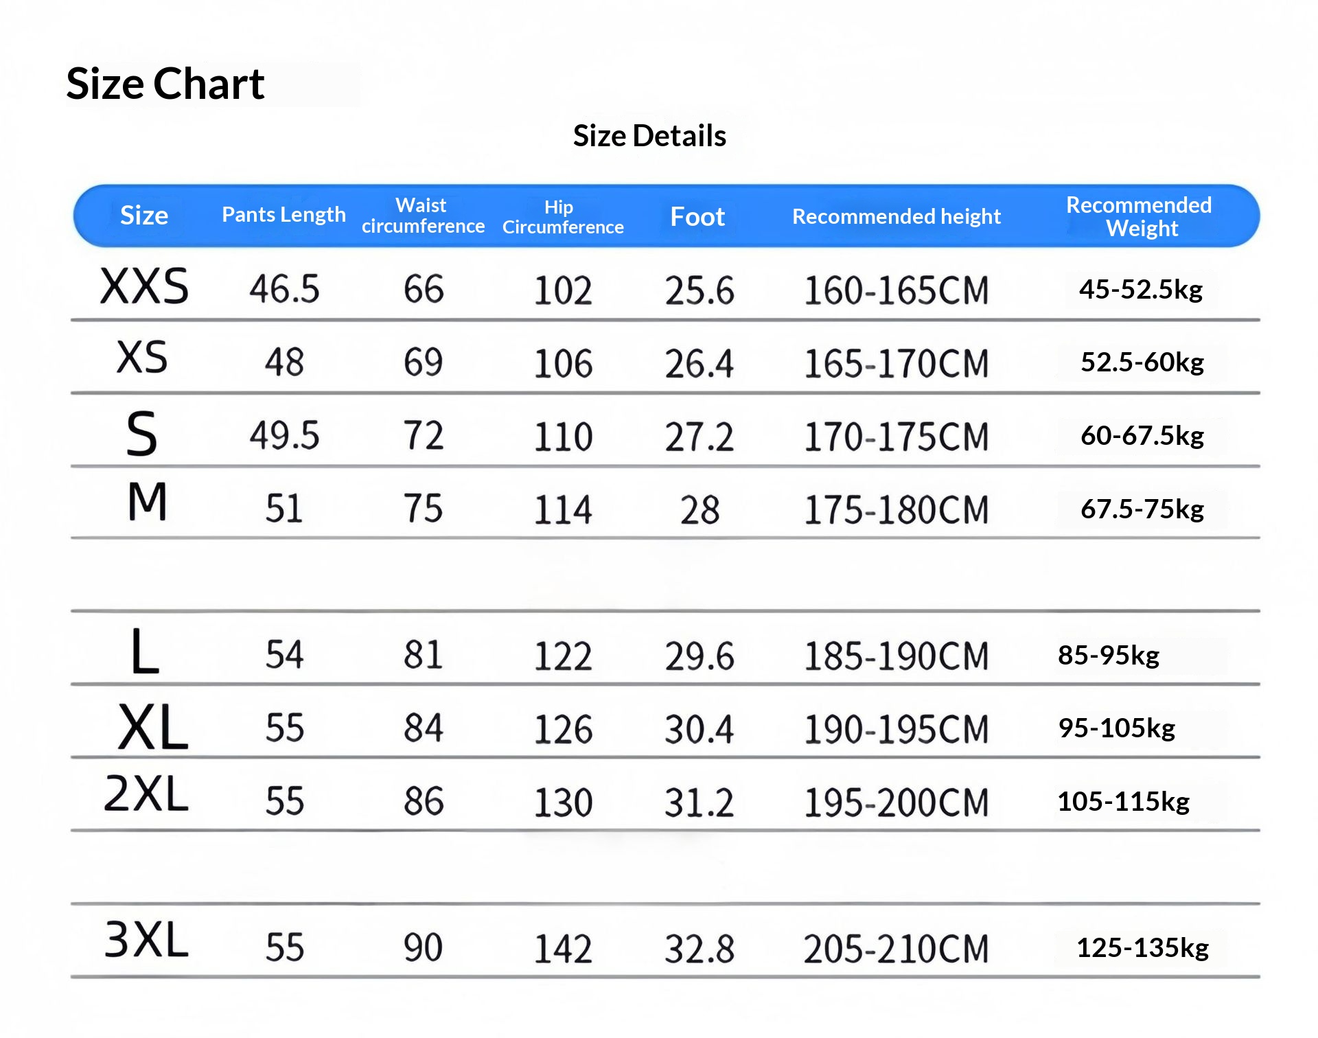
Task: Click the M size label
Action: coord(147,502)
